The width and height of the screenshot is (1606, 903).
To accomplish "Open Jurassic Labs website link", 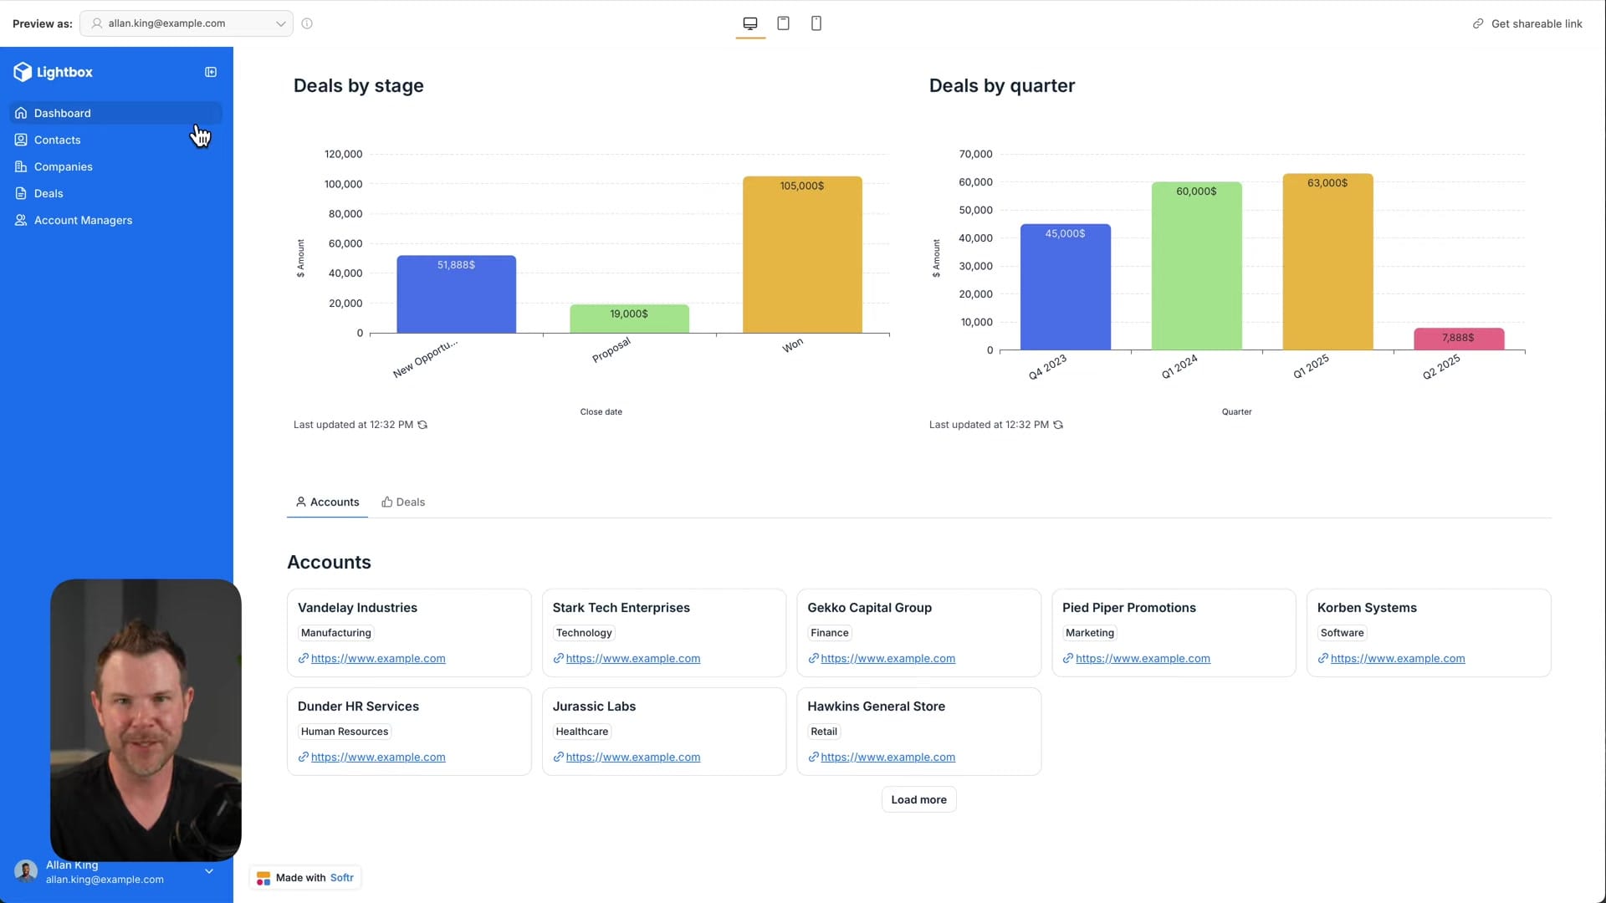I will click(x=632, y=757).
